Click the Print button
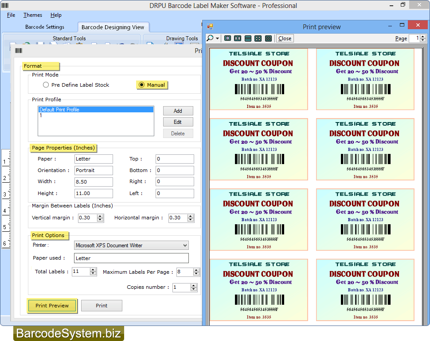Viewport: 430px width, 341px height. pyautogui.click(x=102, y=306)
